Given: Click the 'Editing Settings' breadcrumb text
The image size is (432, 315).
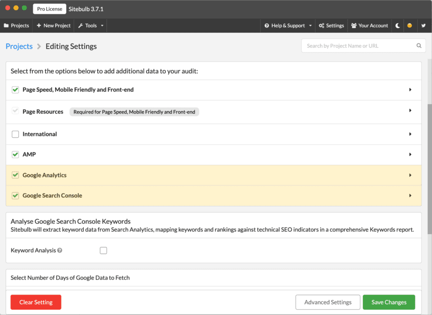Looking at the screenshot, I should pyautogui.click(x=71, y=46).
